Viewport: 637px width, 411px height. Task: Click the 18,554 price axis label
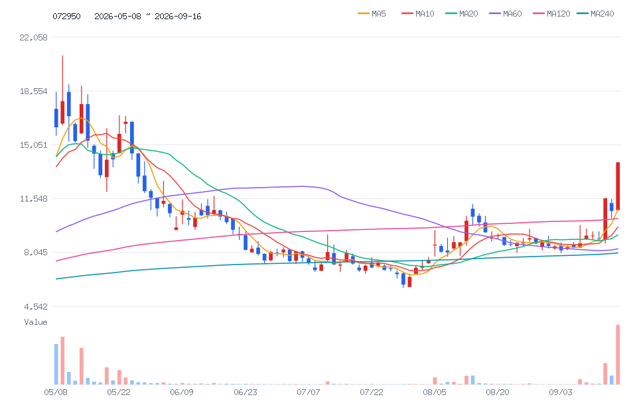coord(33,91)
